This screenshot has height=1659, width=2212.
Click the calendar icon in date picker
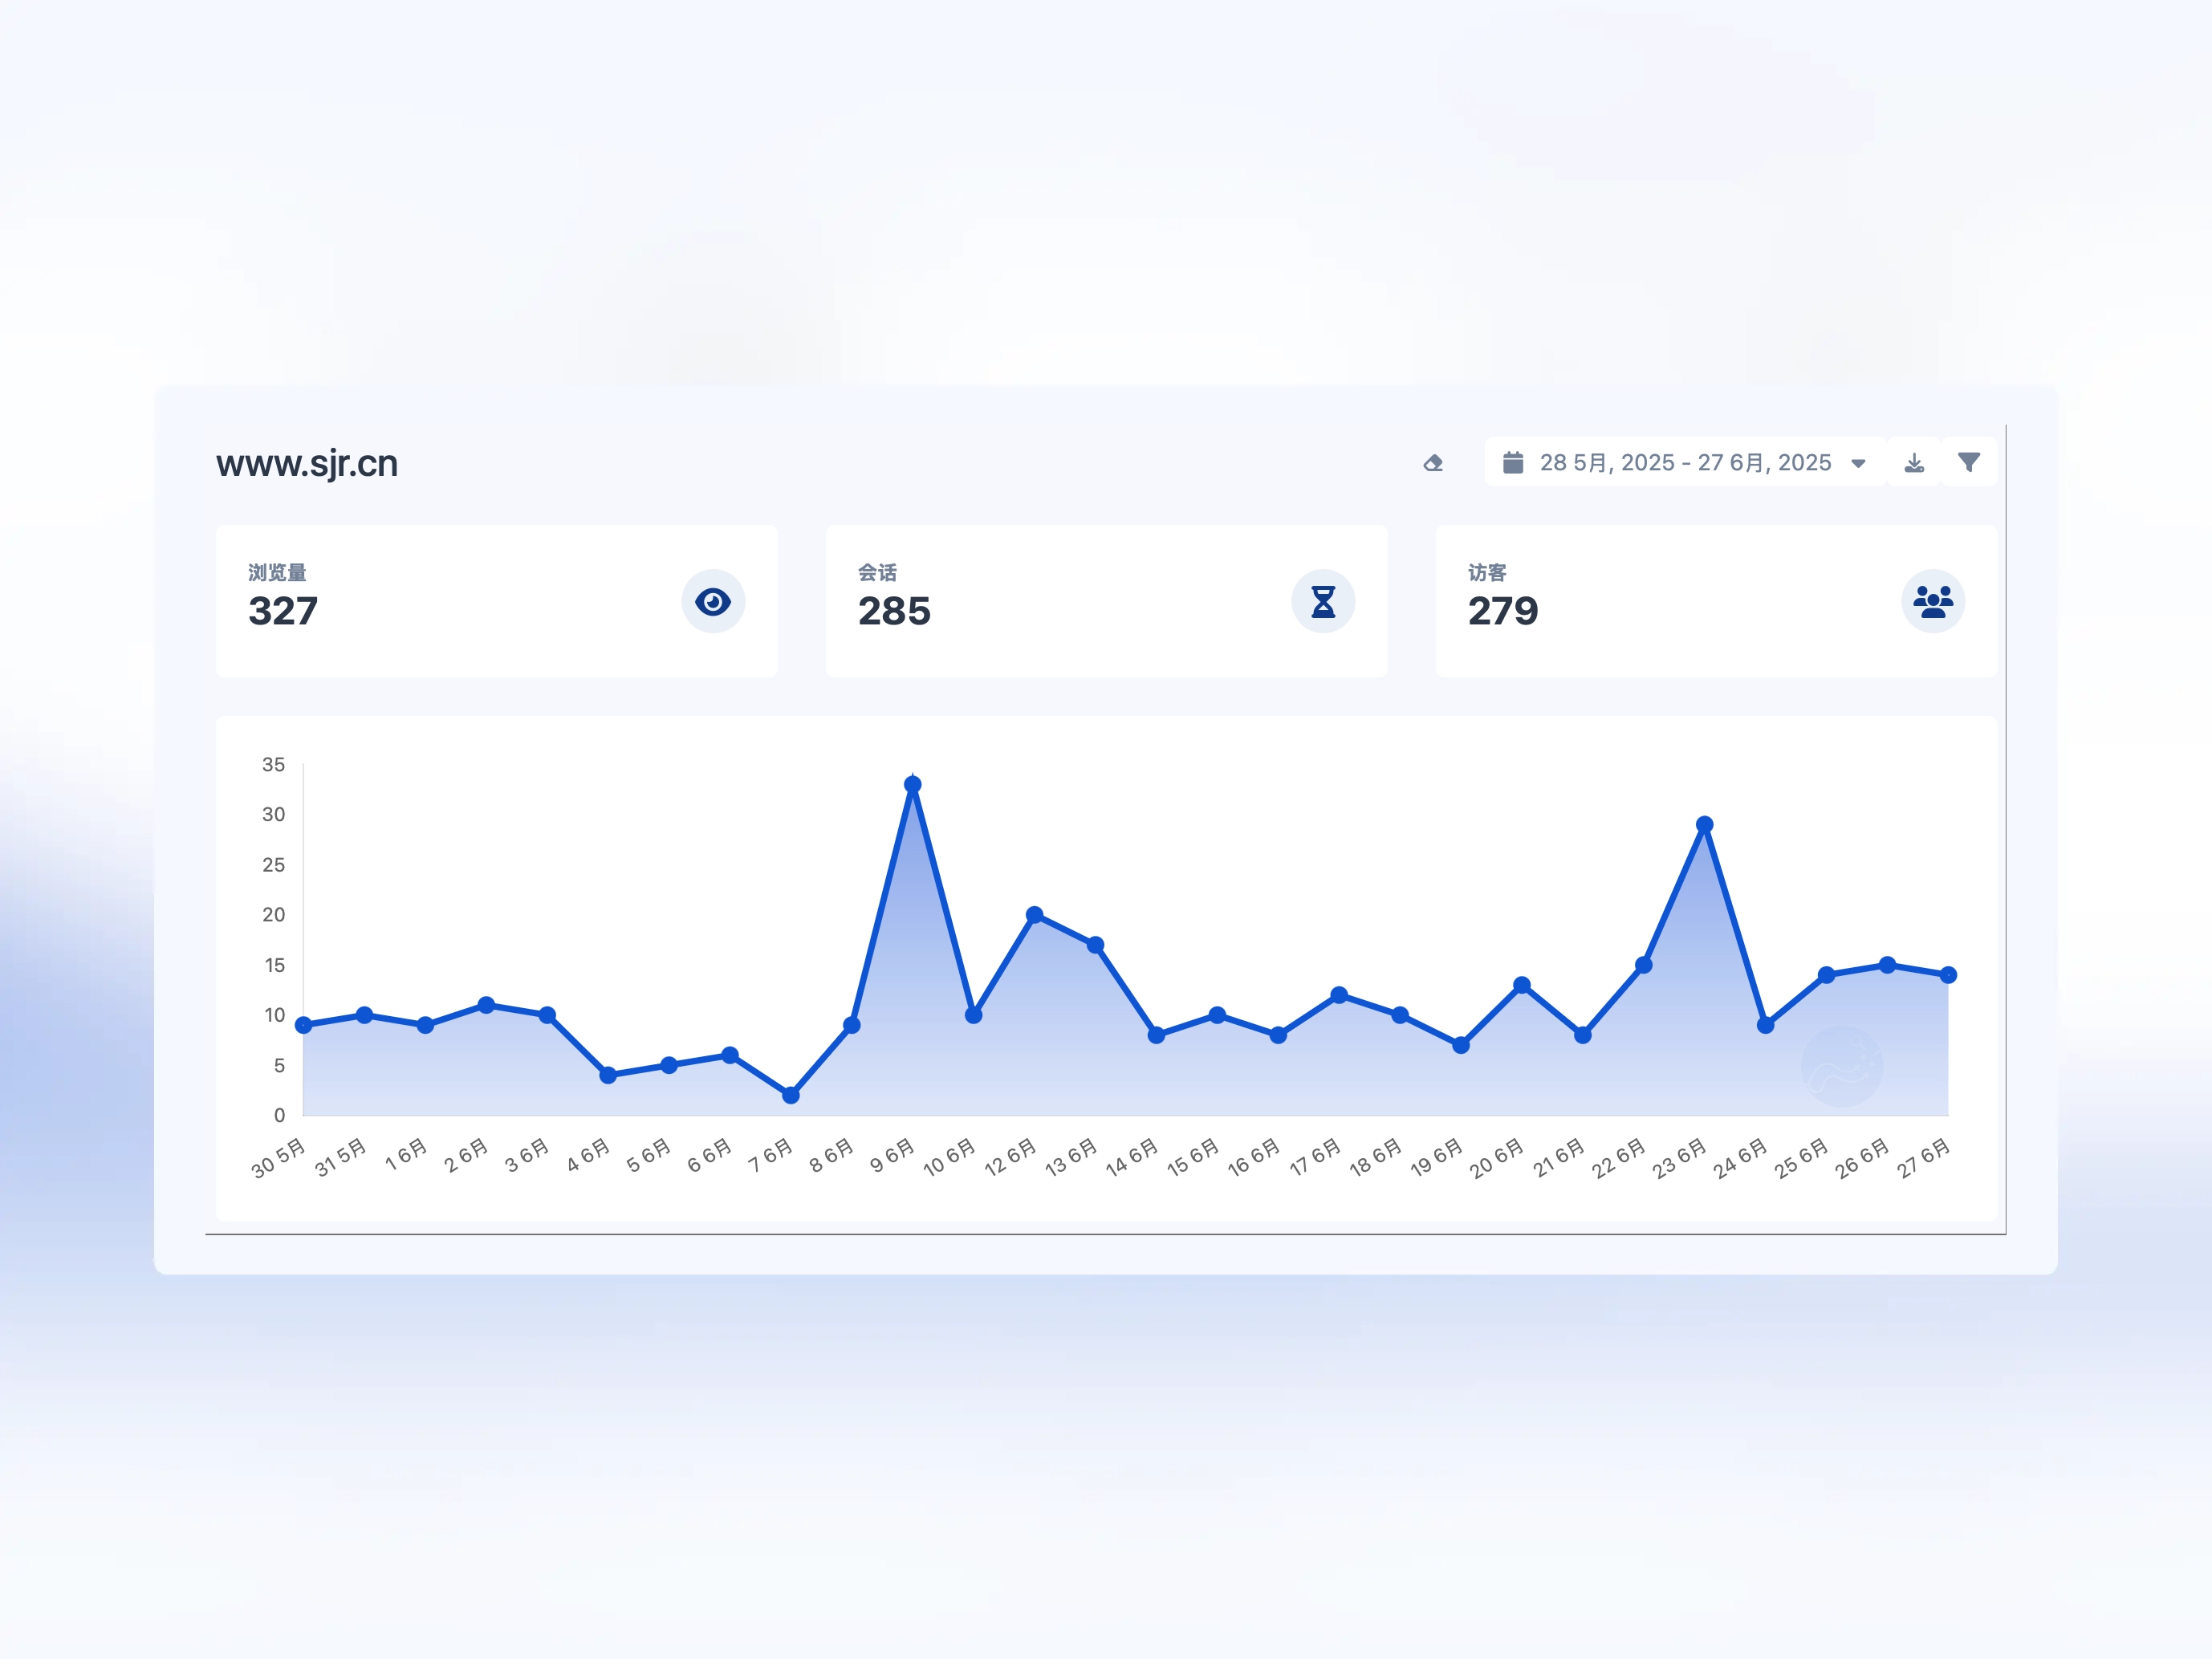(1513, 462)
